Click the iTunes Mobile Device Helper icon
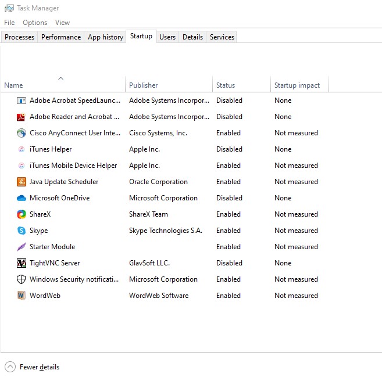The image size is (382, 381). pos(22,166)
